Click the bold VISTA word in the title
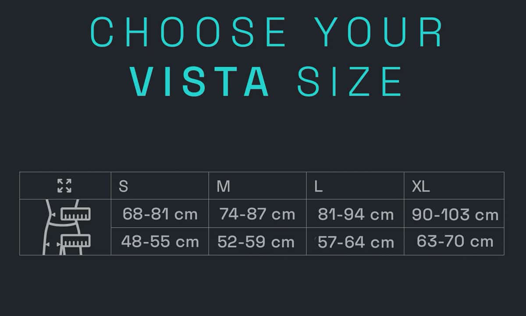The width and height of the screenshot is (526, 316). click(200, 82)
